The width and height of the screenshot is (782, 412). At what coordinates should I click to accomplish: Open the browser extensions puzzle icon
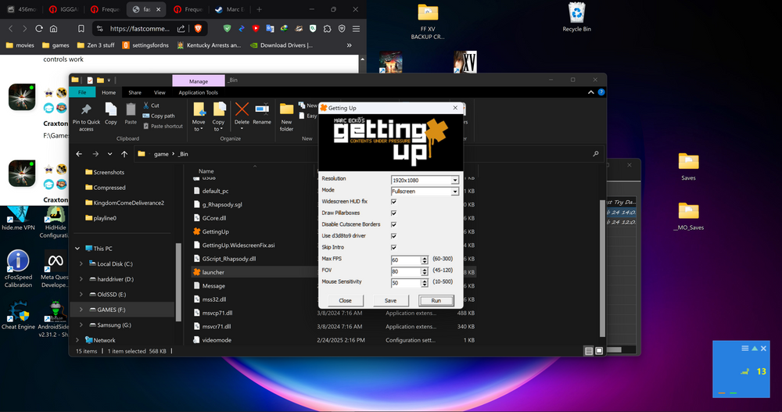327,29
